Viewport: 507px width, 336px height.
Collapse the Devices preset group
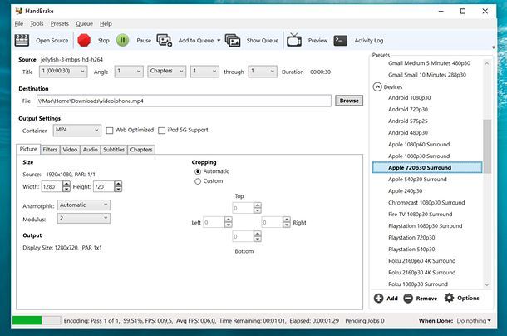(x=377, y=87)
